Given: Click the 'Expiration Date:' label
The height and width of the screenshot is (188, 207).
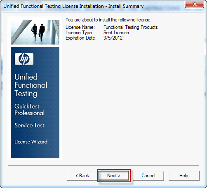Looking at the screenshot, I should [x=81, y=38].
